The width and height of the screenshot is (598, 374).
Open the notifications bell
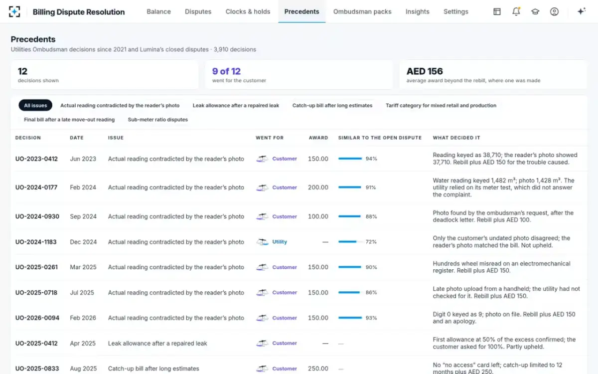516,11
